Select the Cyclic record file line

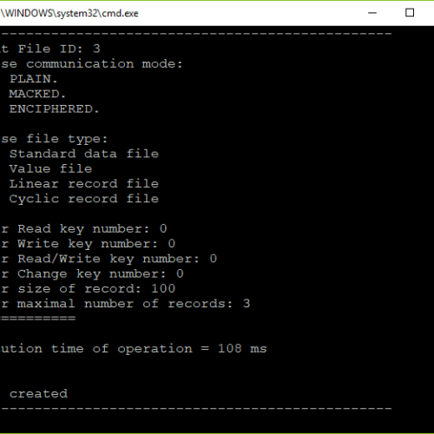tap(84, 200)
